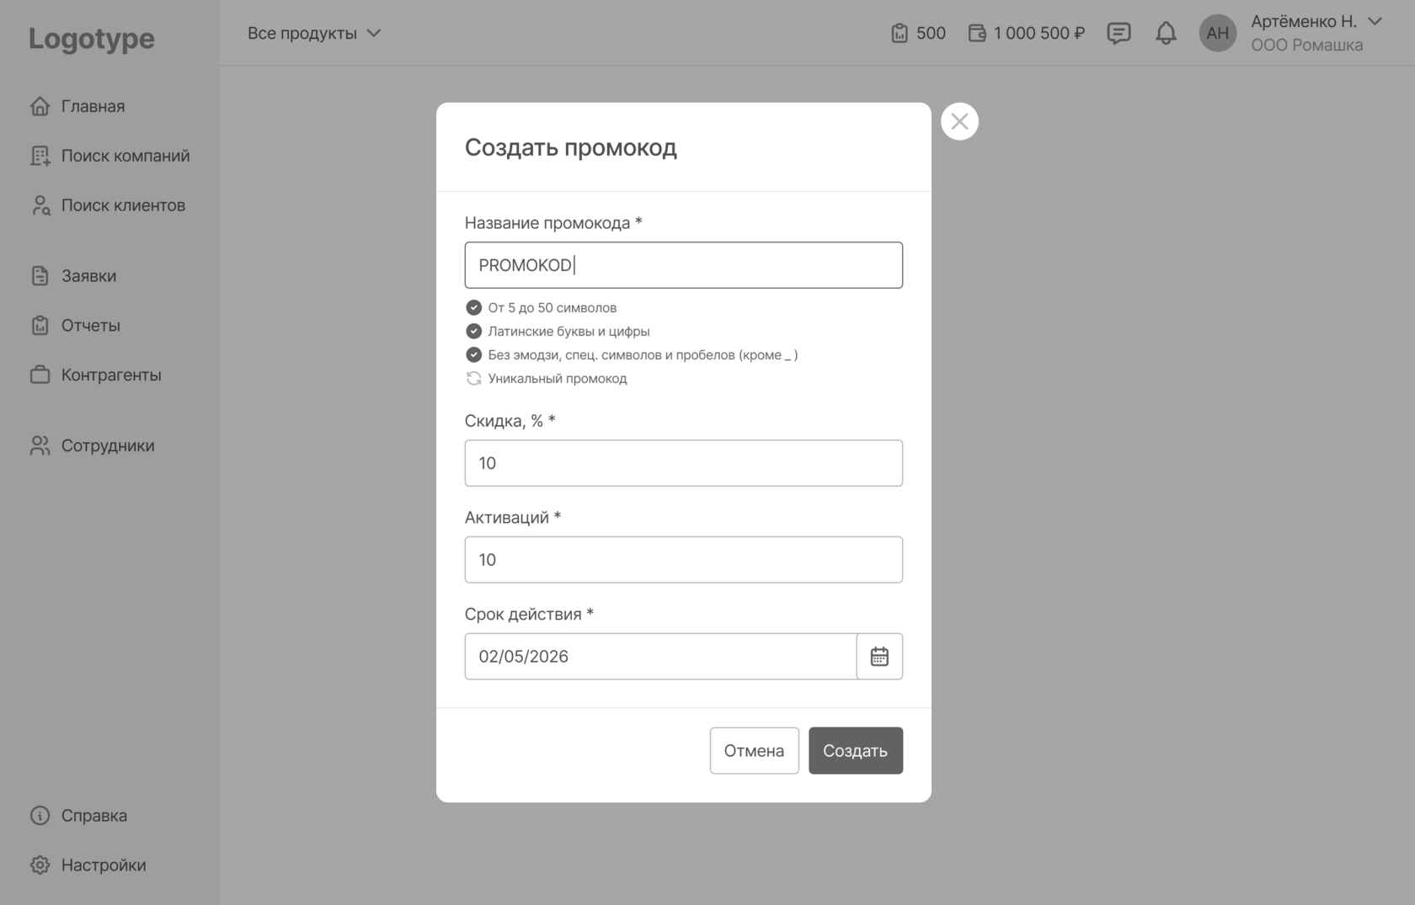
Task: Expand the Все продукты dropdown
Action: [314, 33]
